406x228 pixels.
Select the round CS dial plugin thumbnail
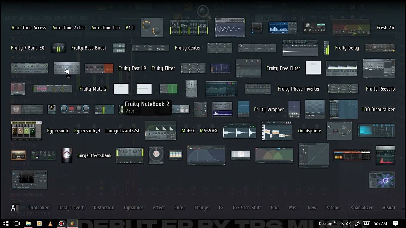point(156,155)
